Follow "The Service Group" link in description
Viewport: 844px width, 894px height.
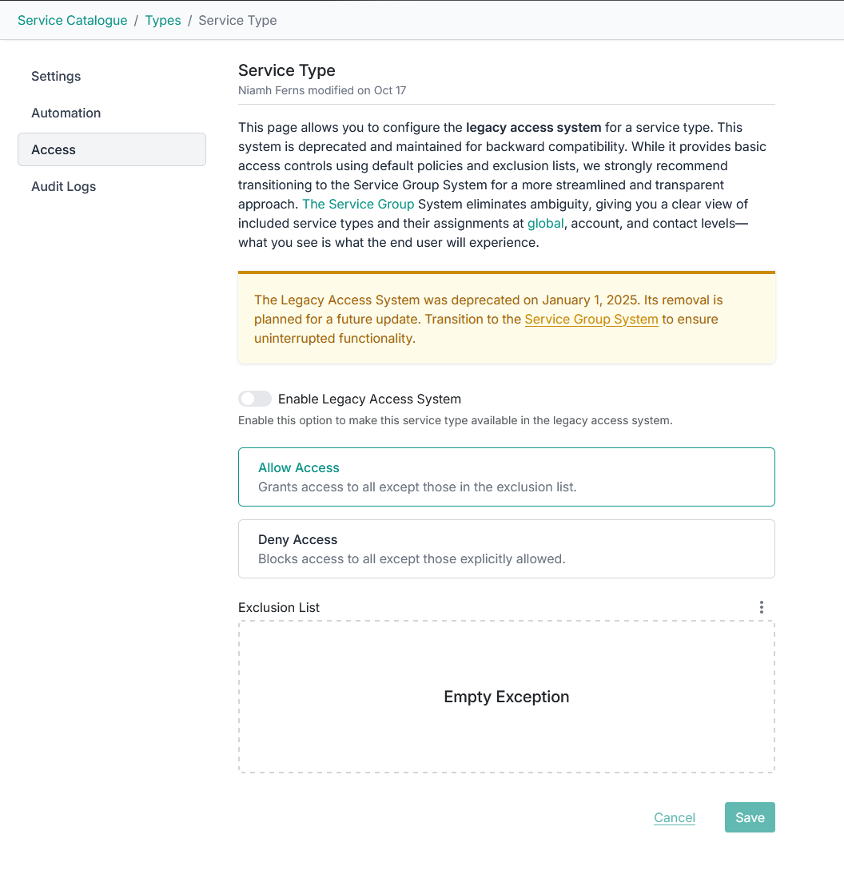(x=358, y=204)
